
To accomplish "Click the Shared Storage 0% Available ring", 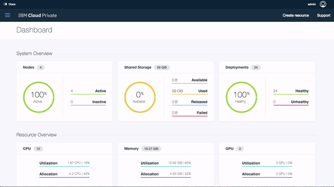I will [x=140, y=97].
